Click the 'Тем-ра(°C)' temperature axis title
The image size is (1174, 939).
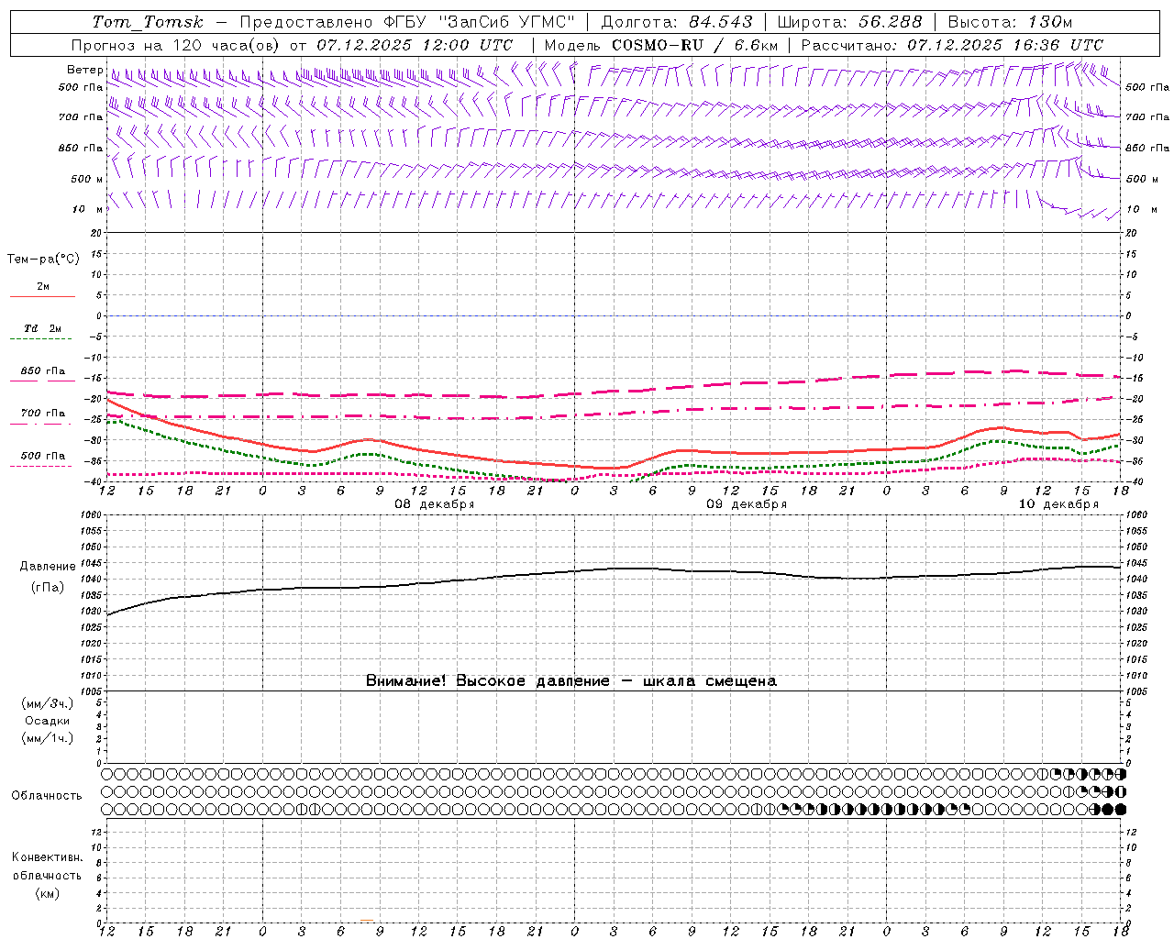click(43, 259)
